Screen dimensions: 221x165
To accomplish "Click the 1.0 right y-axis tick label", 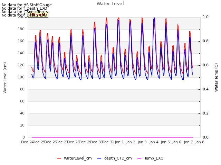I will point(206,17).
